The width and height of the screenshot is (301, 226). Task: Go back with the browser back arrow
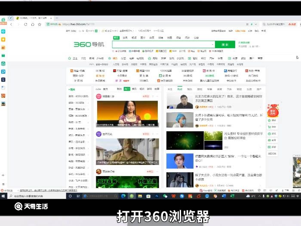click(11, 25)
